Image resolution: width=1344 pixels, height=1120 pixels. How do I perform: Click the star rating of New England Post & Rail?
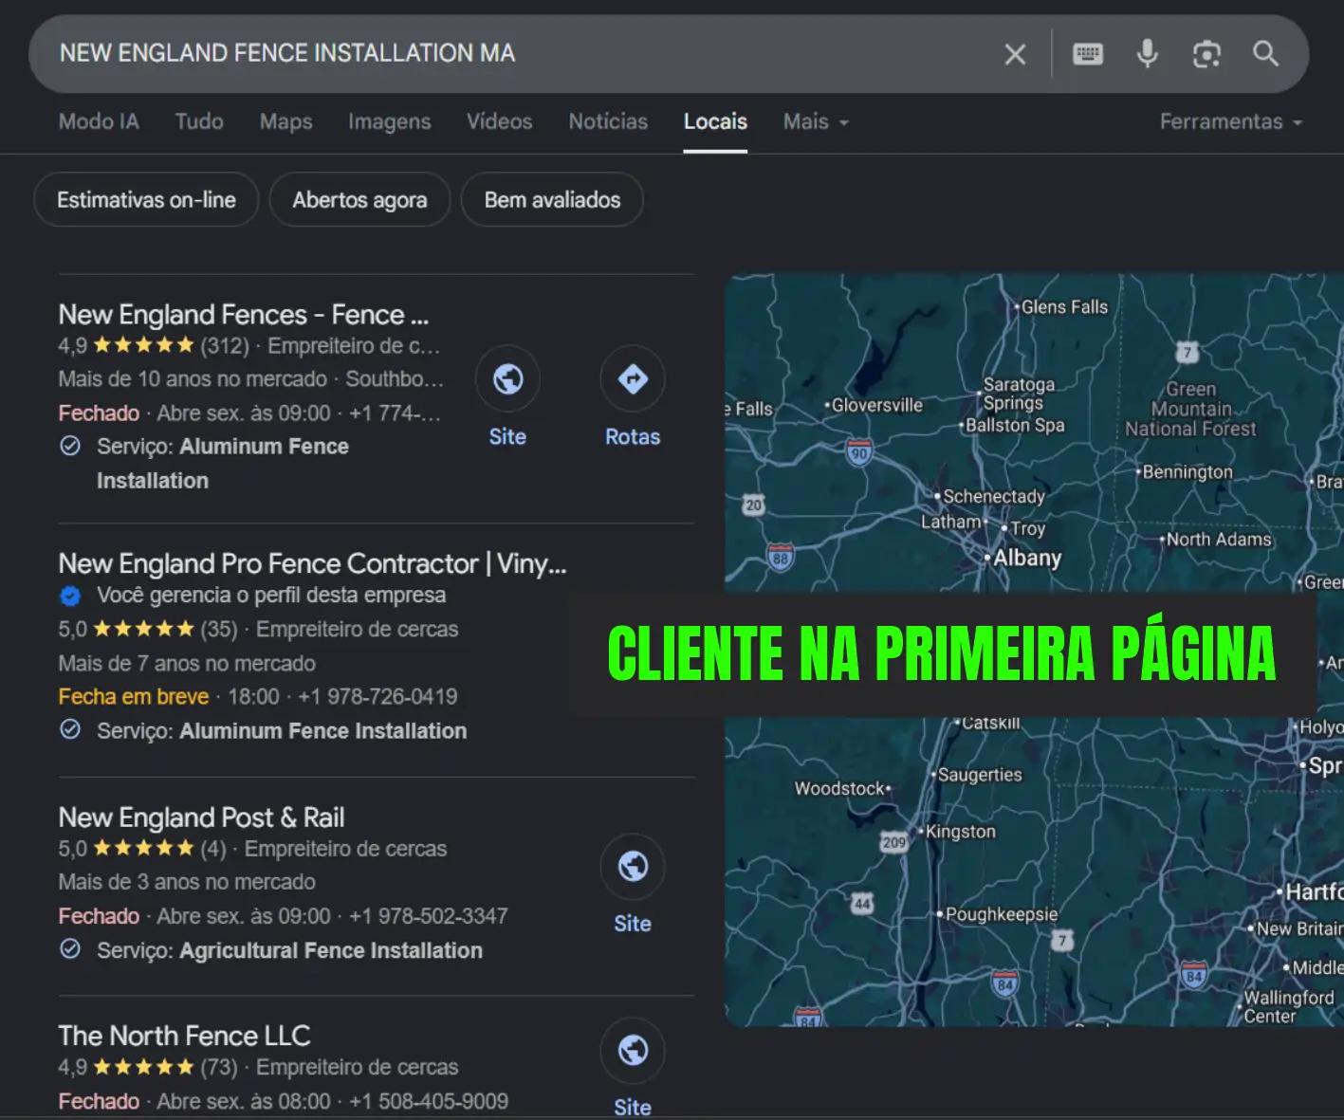pyautogui.click(x=143, y=848)
